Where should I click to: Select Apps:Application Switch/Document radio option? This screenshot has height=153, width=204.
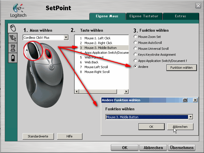tap(135, 61)
